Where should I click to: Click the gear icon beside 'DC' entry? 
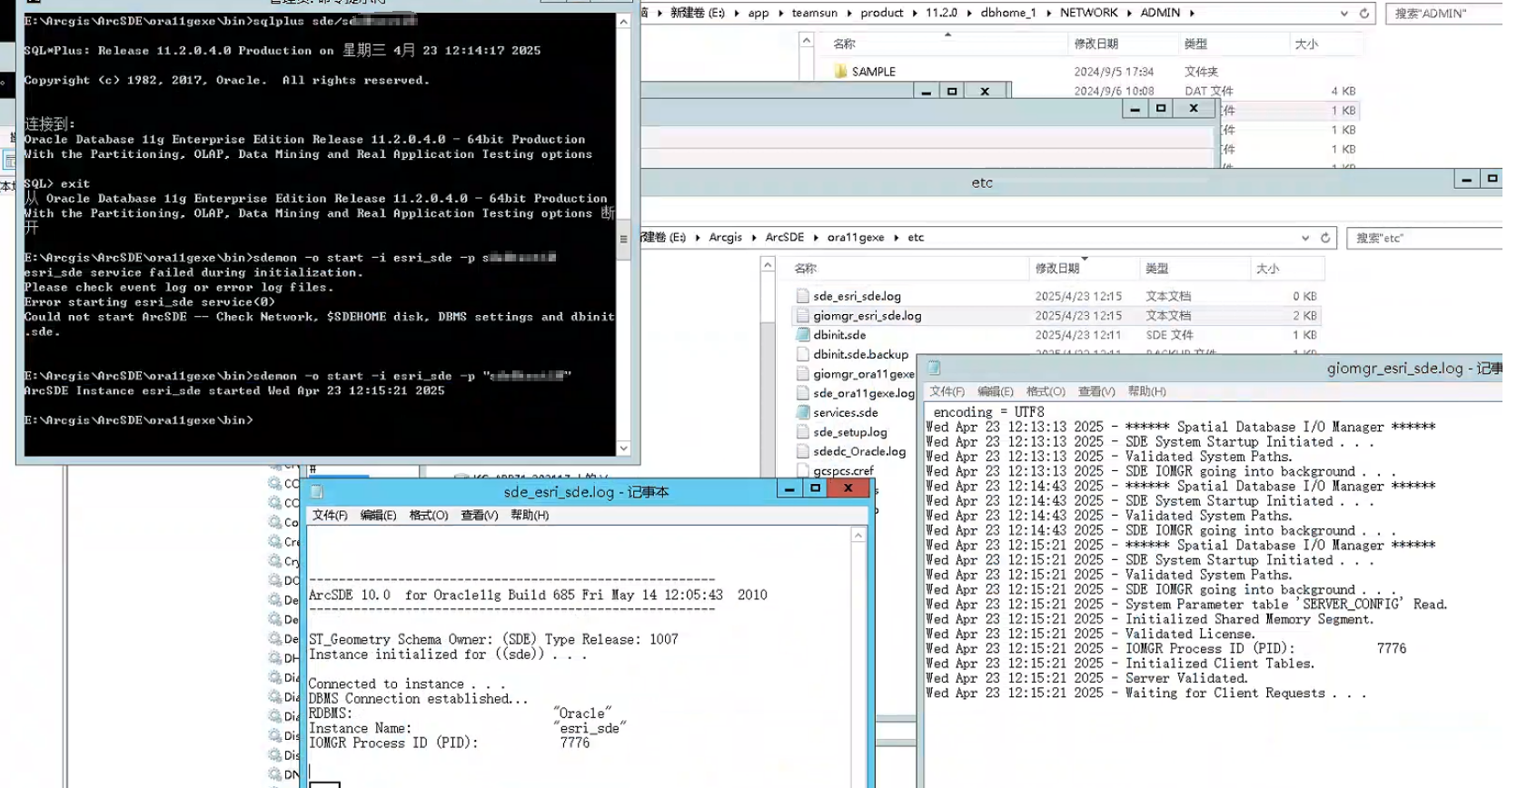pos(274,580)
